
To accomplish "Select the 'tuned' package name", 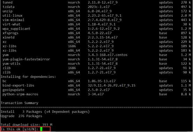I will coord(8,2).
